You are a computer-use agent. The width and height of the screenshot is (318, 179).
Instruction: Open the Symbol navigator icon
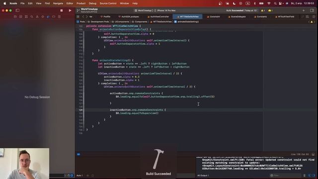(x=26, y=16)
